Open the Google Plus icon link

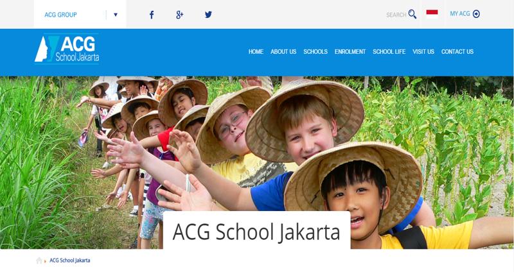[180, 15]
